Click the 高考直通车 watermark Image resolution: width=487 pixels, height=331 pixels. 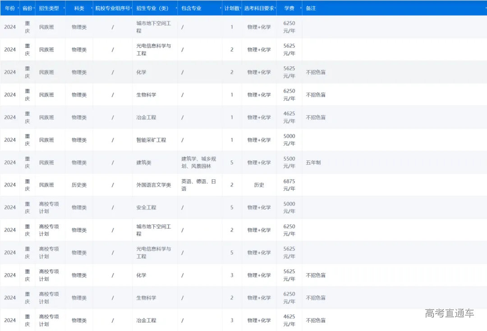pos(449,313)
